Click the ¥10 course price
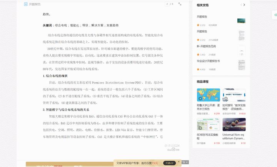 (x=243, y=143)
